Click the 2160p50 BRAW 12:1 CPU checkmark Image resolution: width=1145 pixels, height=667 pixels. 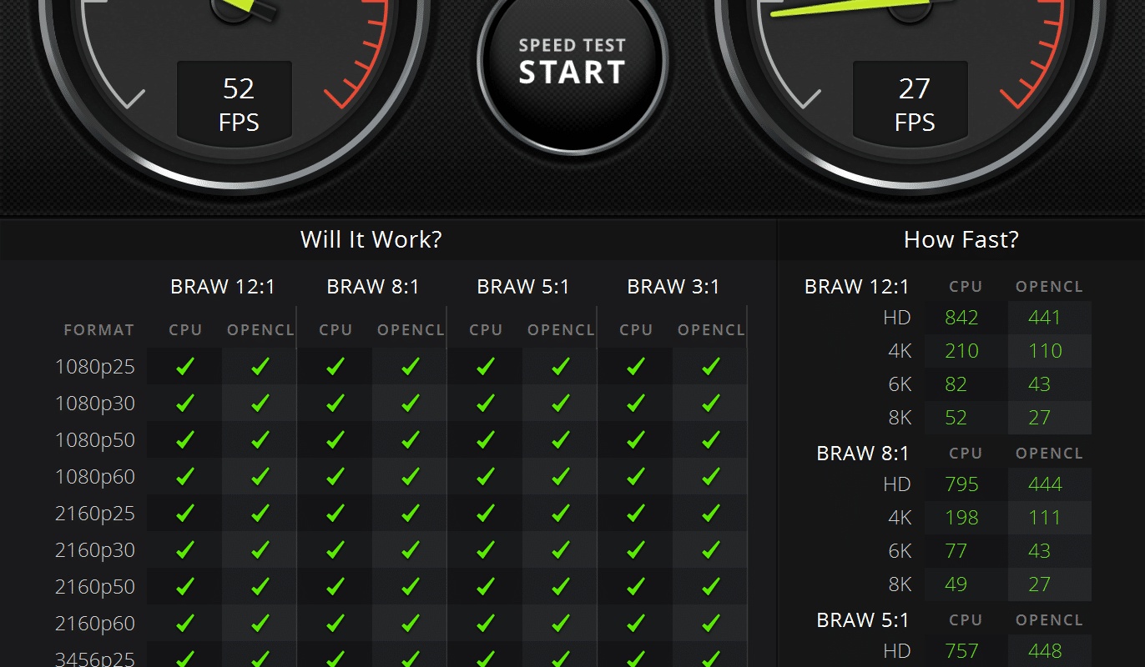[x=185, y=586]
